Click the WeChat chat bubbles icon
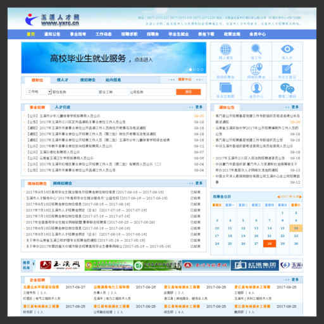Image resolution: width=324 pixels, height=324 pixels. pyautogui.click(x=287, y=88)
